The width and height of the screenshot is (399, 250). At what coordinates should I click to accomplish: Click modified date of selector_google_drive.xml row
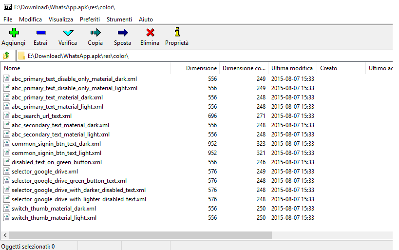pyautogui.click(x=293, y=172)
